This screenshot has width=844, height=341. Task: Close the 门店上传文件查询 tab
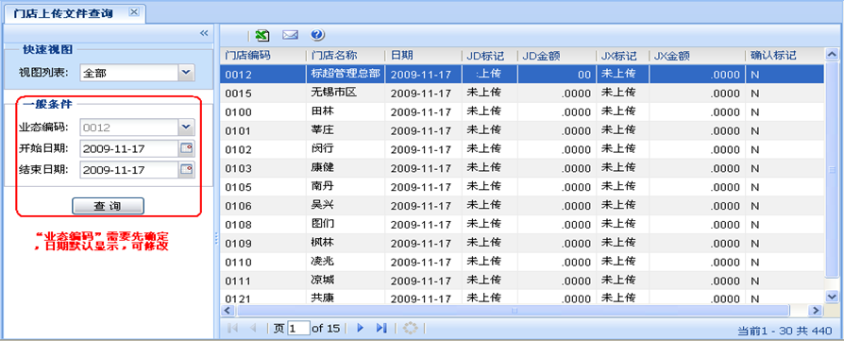point(134,12)
